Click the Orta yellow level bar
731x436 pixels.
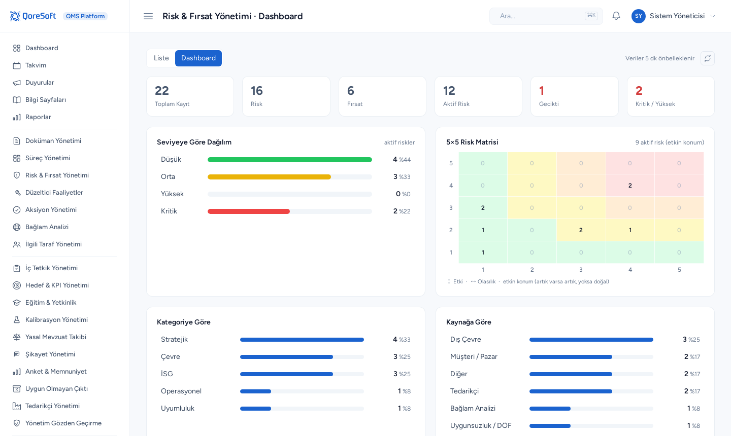coord(269,177)
